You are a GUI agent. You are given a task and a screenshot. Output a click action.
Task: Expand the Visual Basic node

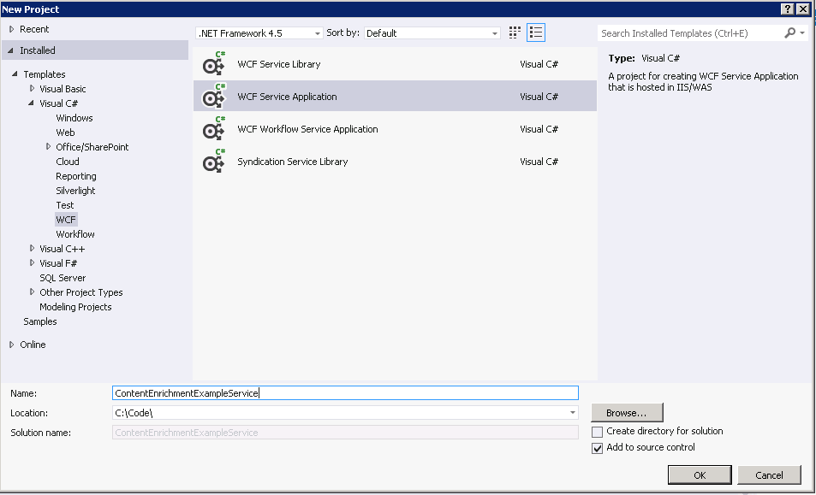point(32,88)
